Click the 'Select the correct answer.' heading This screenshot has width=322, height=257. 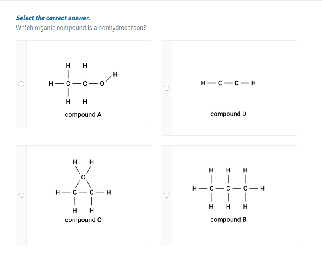[53, 18]
